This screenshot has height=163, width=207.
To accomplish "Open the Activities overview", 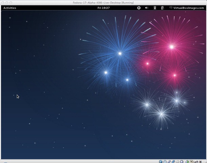I will pyautogui.click(x=10, y=8).
